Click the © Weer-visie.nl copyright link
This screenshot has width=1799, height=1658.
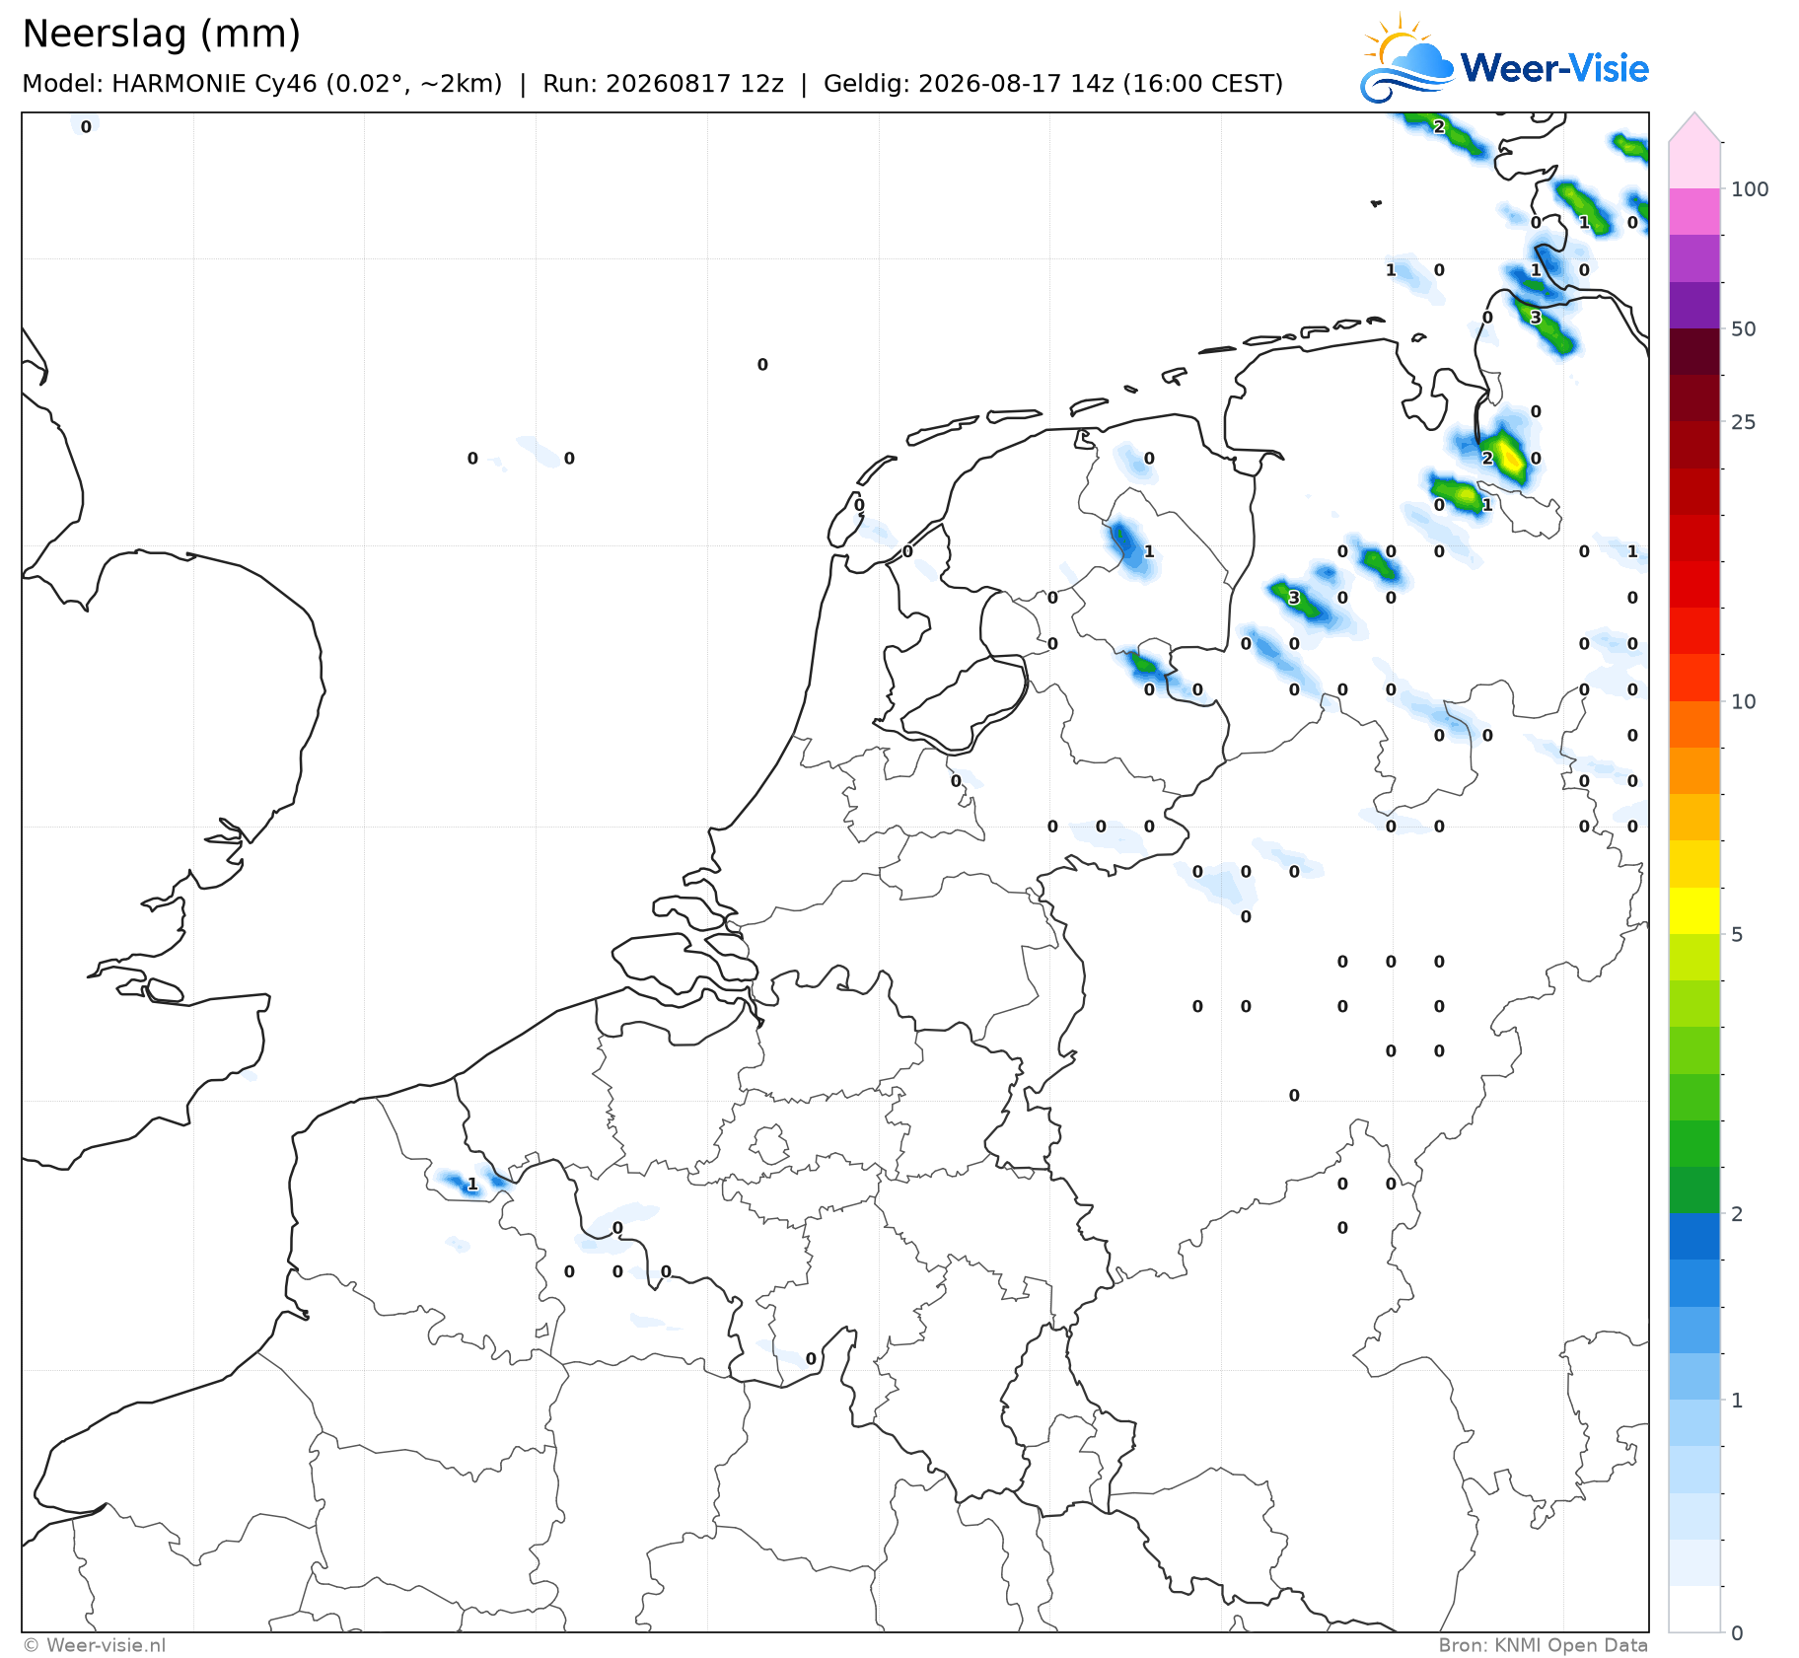tap(95, 1645)
